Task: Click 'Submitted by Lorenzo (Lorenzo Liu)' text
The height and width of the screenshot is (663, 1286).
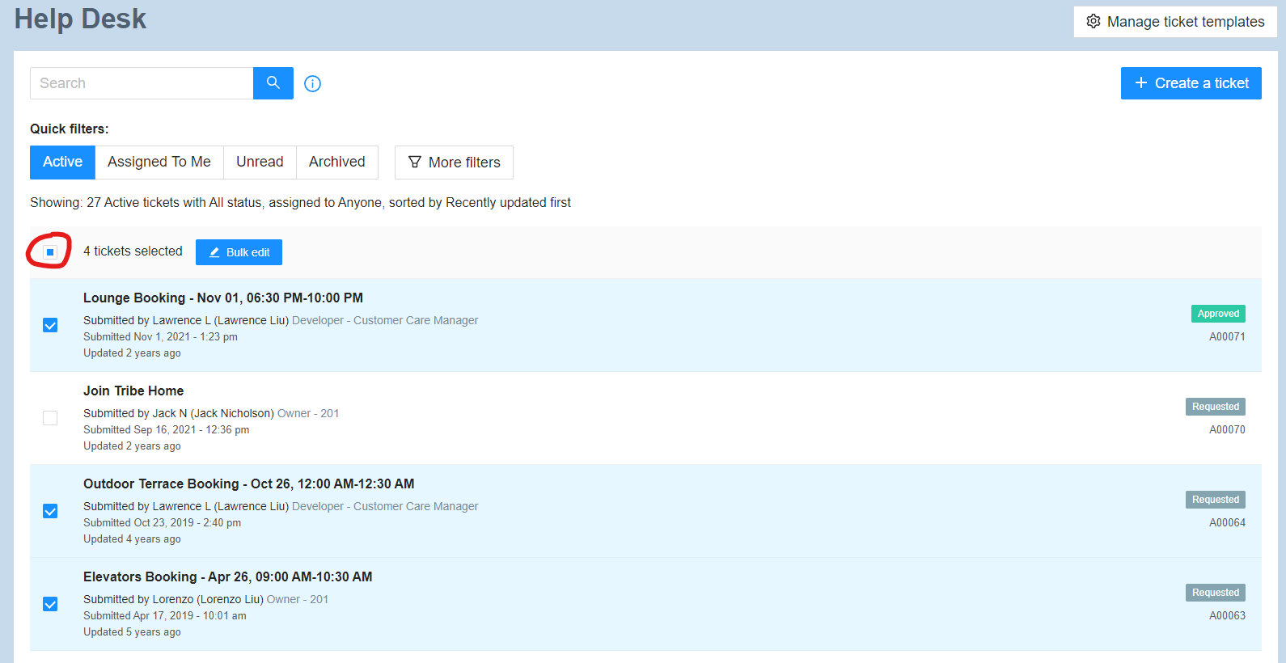Action: point(173,599)
